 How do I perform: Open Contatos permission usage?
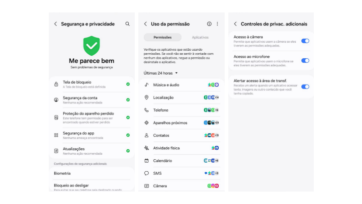pyautogui.click(x=181, y=135)
